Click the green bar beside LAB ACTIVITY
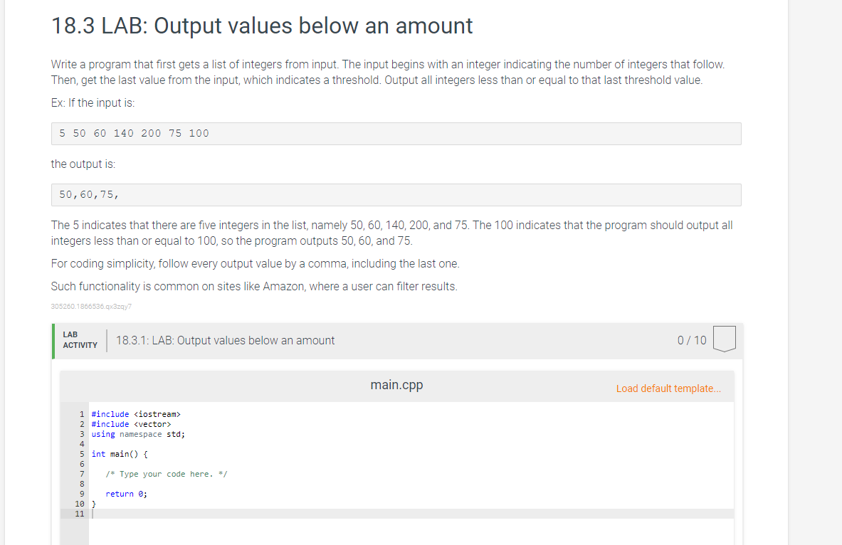 coord(53,339)
